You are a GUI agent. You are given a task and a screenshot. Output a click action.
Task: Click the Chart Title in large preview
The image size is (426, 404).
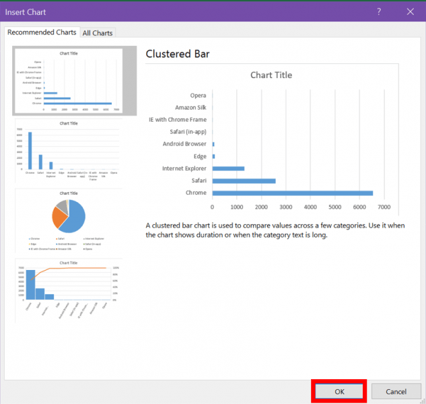(271, 75)
